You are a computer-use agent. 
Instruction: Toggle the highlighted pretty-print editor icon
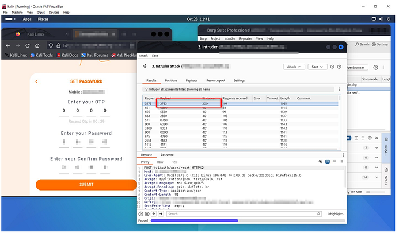pos(328,162)
